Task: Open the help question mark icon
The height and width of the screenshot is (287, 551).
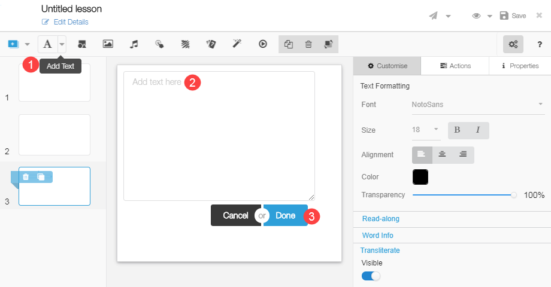Action: pyautogui.click(x=539, y=44)
